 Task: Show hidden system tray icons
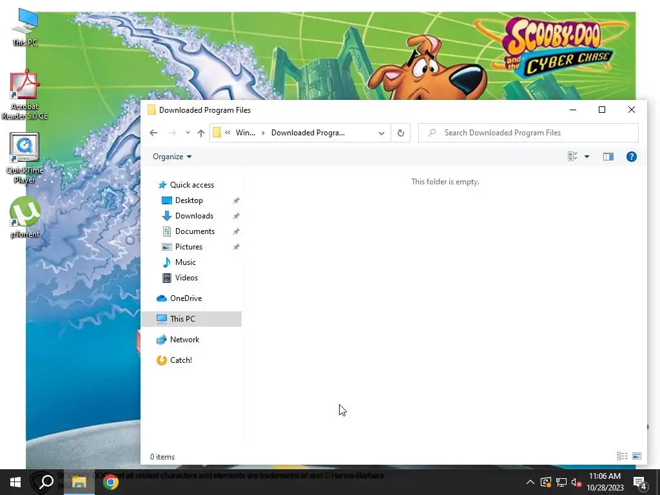point(530,482)
